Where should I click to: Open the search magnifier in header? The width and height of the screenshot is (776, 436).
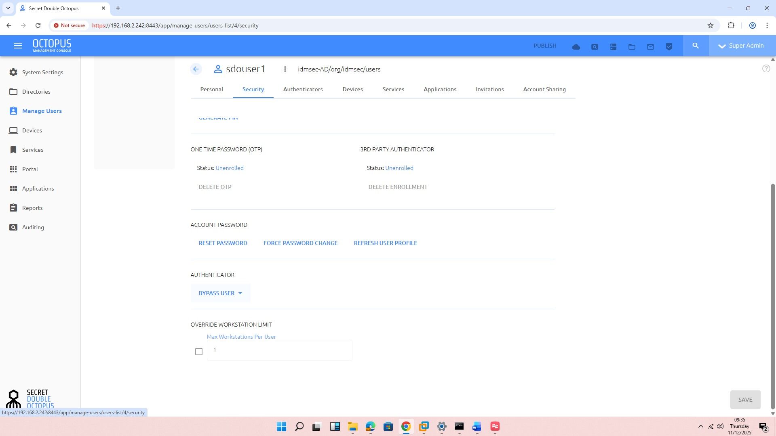[x=696, y=46]
